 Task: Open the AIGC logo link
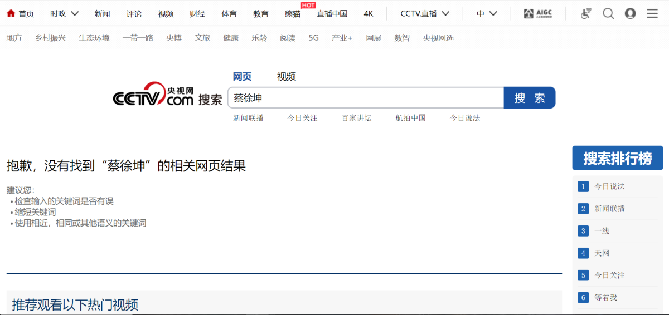(537, 13)
